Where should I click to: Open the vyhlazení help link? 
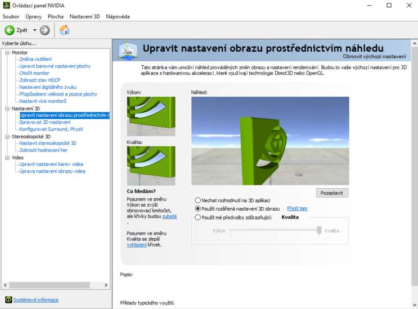[x=137, y=245]
